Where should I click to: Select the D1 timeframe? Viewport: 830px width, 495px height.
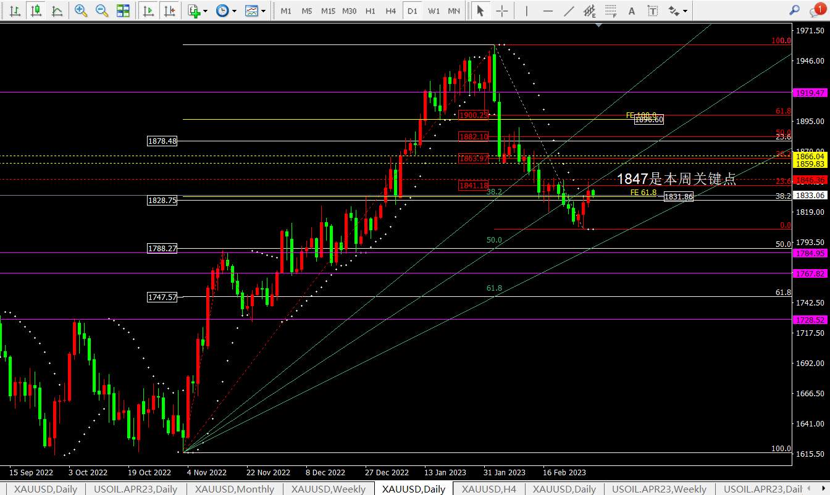click(x=412, y=11)
